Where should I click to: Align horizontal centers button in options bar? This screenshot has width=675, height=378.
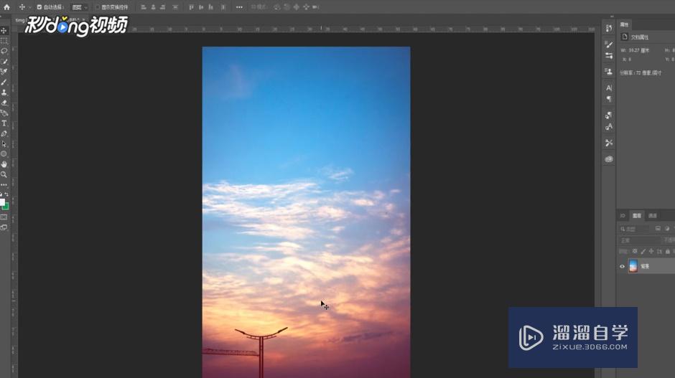(x=153, y=7)
